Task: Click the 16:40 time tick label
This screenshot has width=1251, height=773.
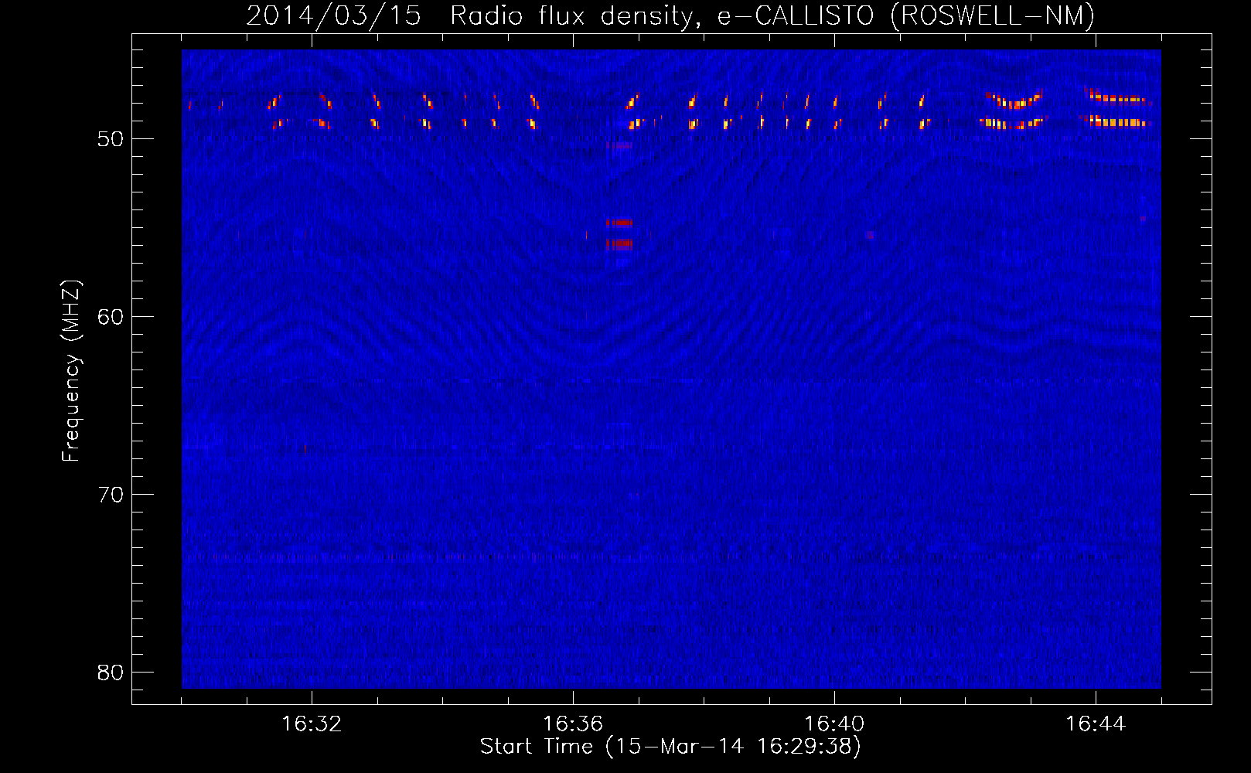Action: point(834,724)
